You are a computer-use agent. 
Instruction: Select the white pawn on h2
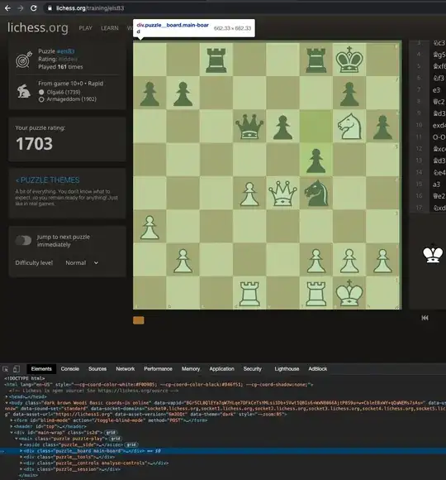coord(382,261)
